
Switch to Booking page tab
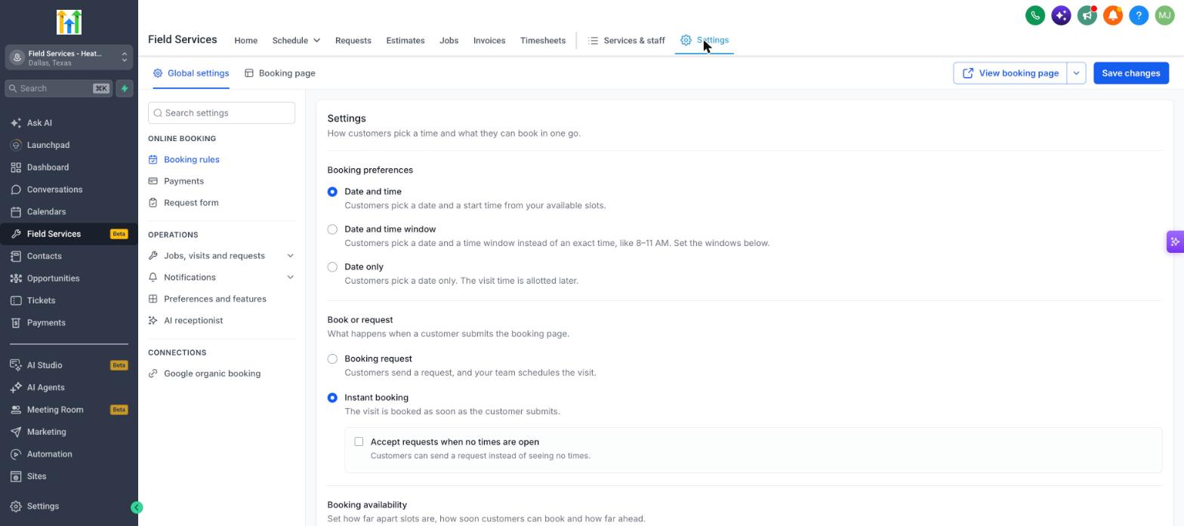click(x=279, y=73)
